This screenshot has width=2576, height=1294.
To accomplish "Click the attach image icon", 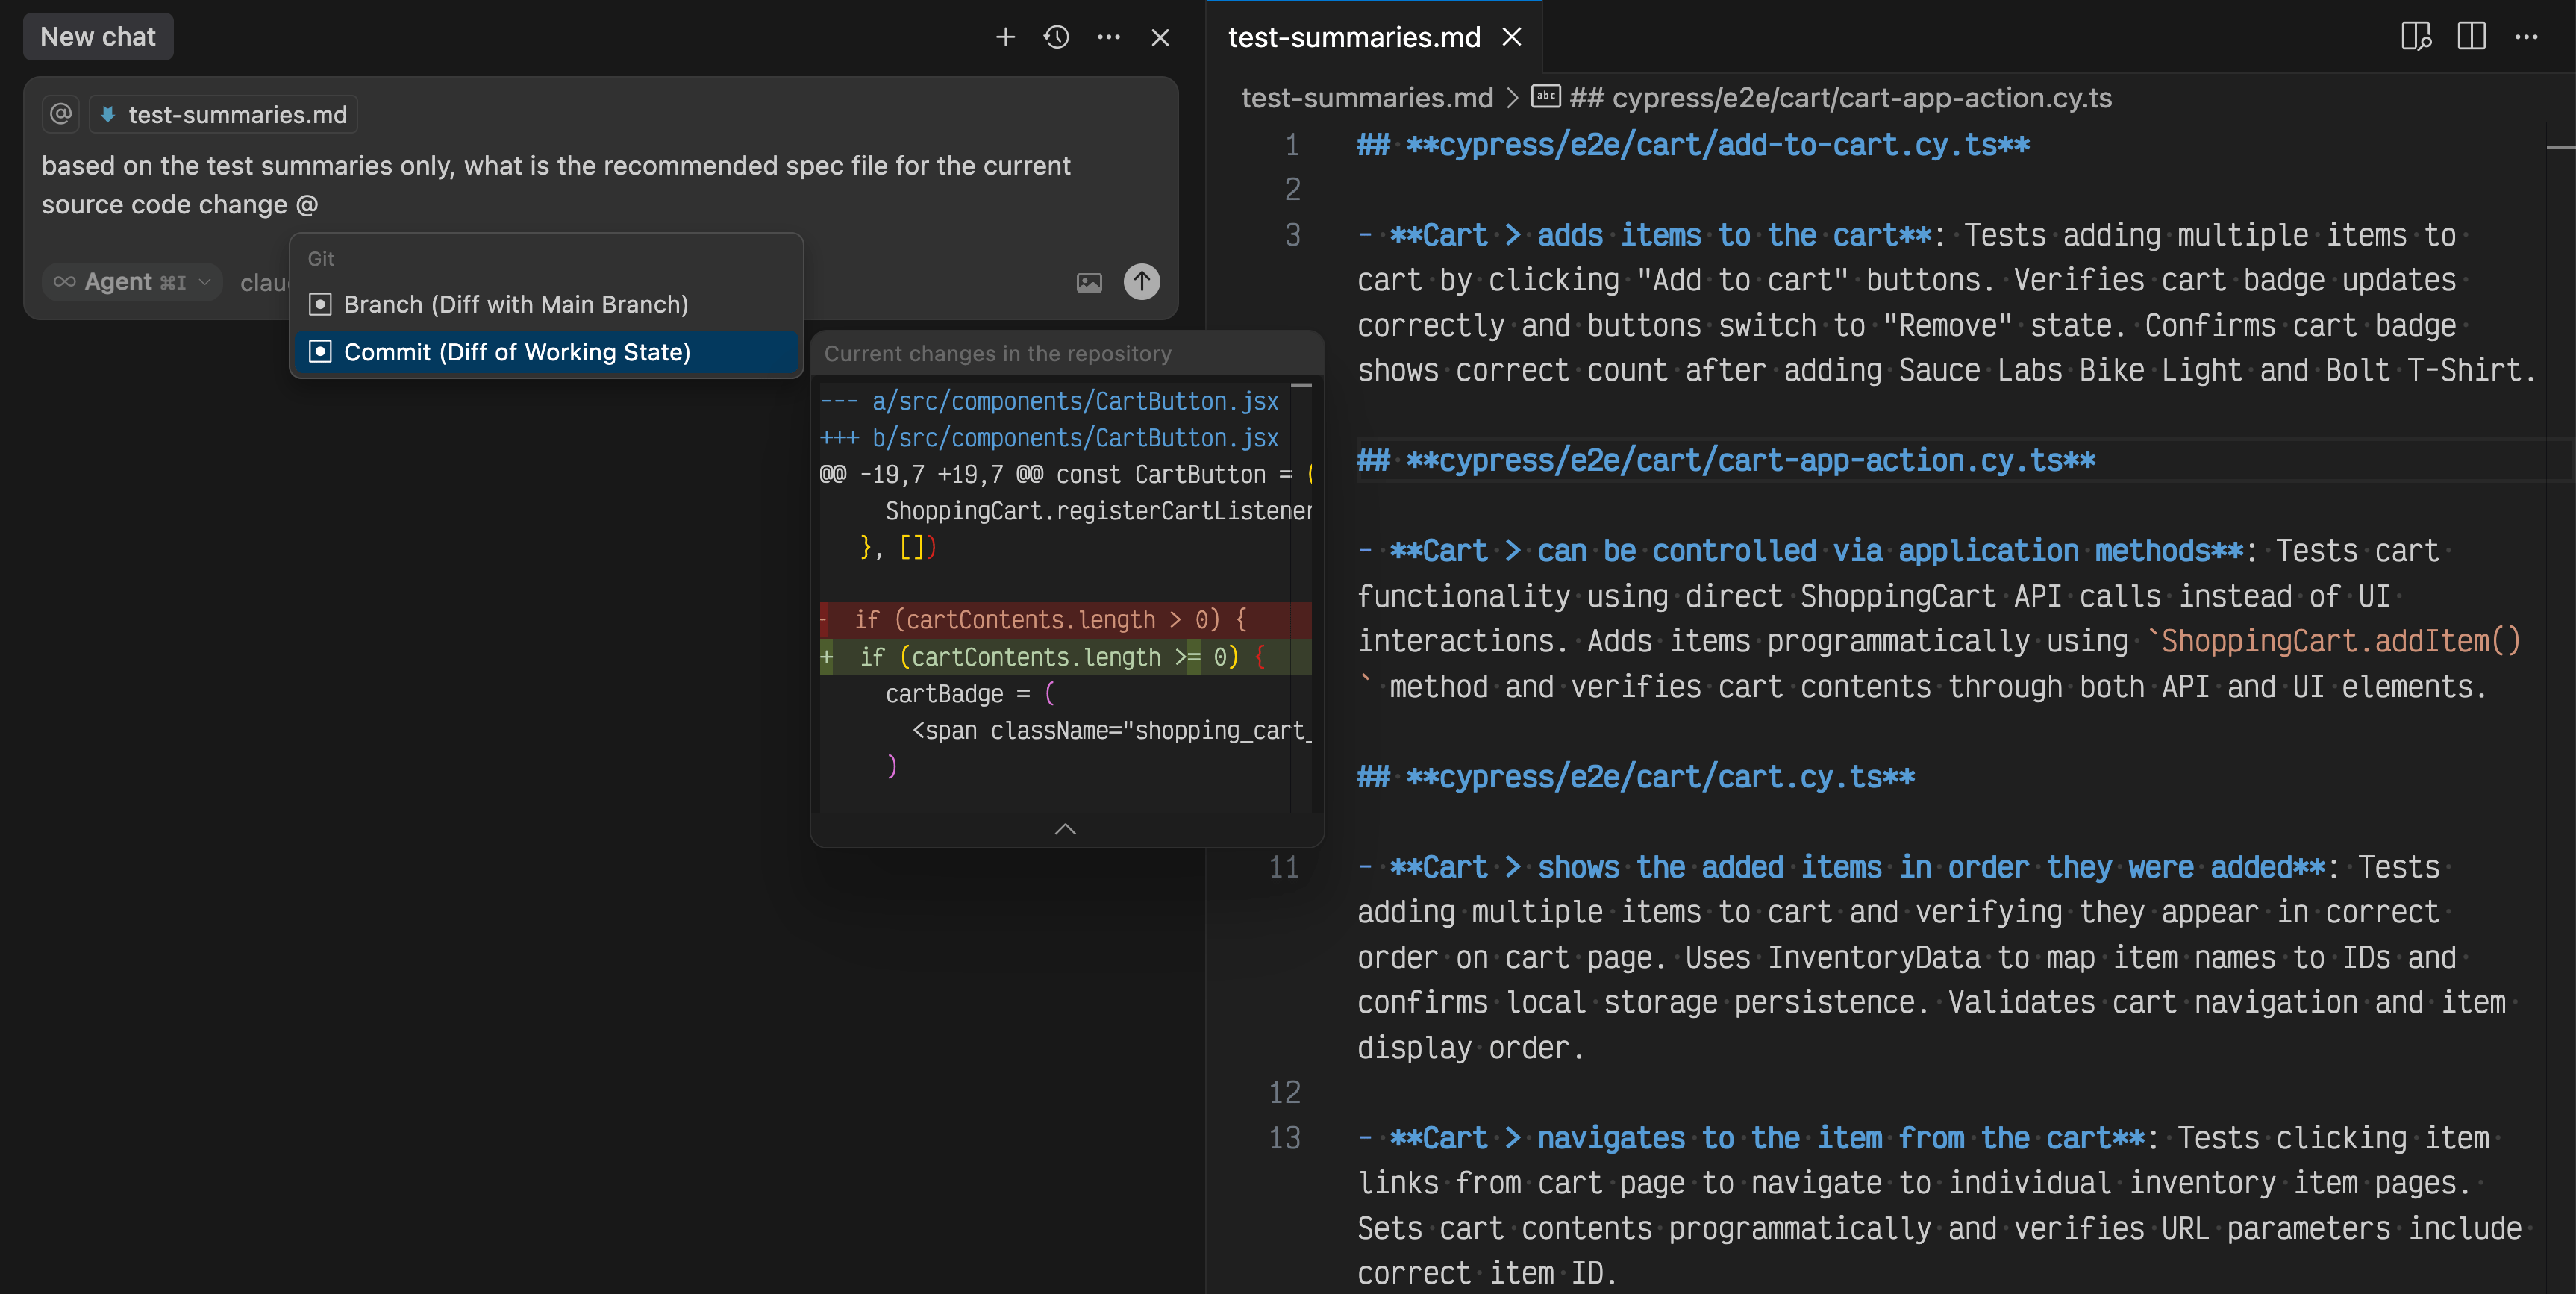I will click(1089, 282).
